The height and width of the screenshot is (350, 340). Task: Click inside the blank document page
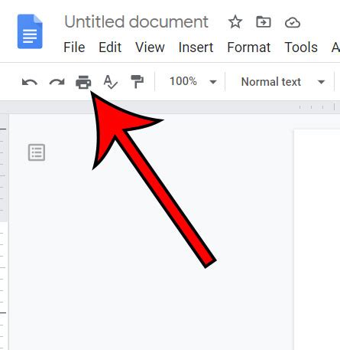317,240
